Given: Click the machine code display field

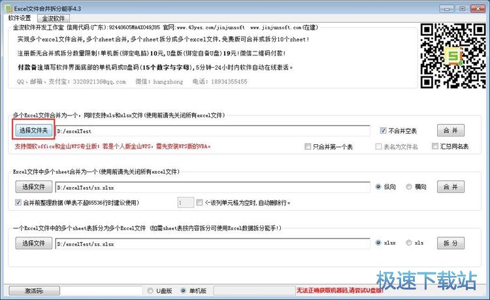Looking at the screenshot, I should point(254,291).
